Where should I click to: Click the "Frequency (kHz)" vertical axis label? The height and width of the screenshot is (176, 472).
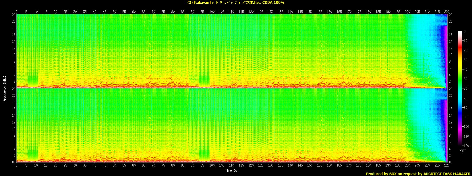5,88
